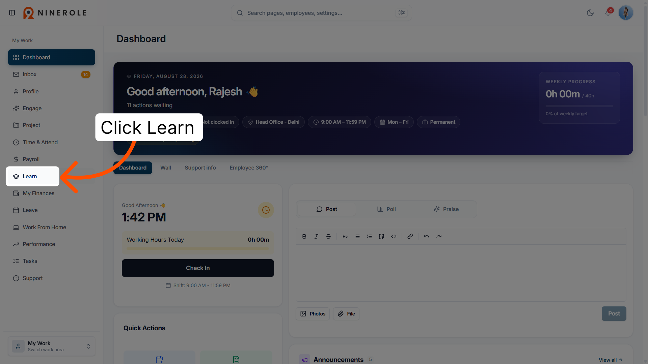Attach a File to the post

(346, 314)
